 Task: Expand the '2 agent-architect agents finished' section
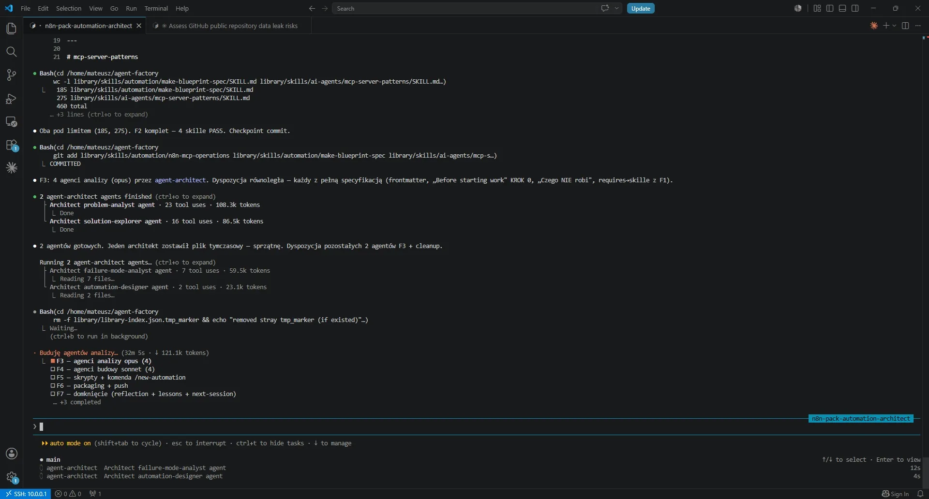[x=128, y=197]
